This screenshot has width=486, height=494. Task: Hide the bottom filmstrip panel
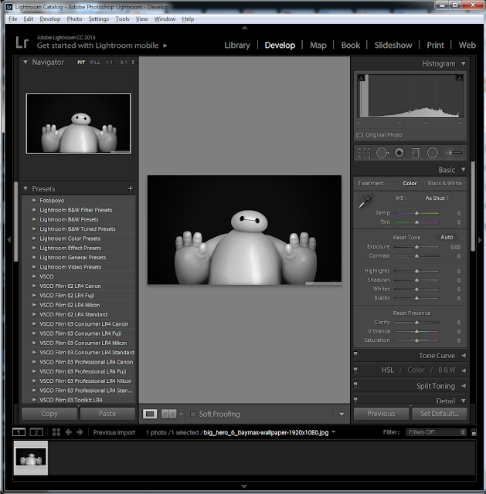pos(244,486)
